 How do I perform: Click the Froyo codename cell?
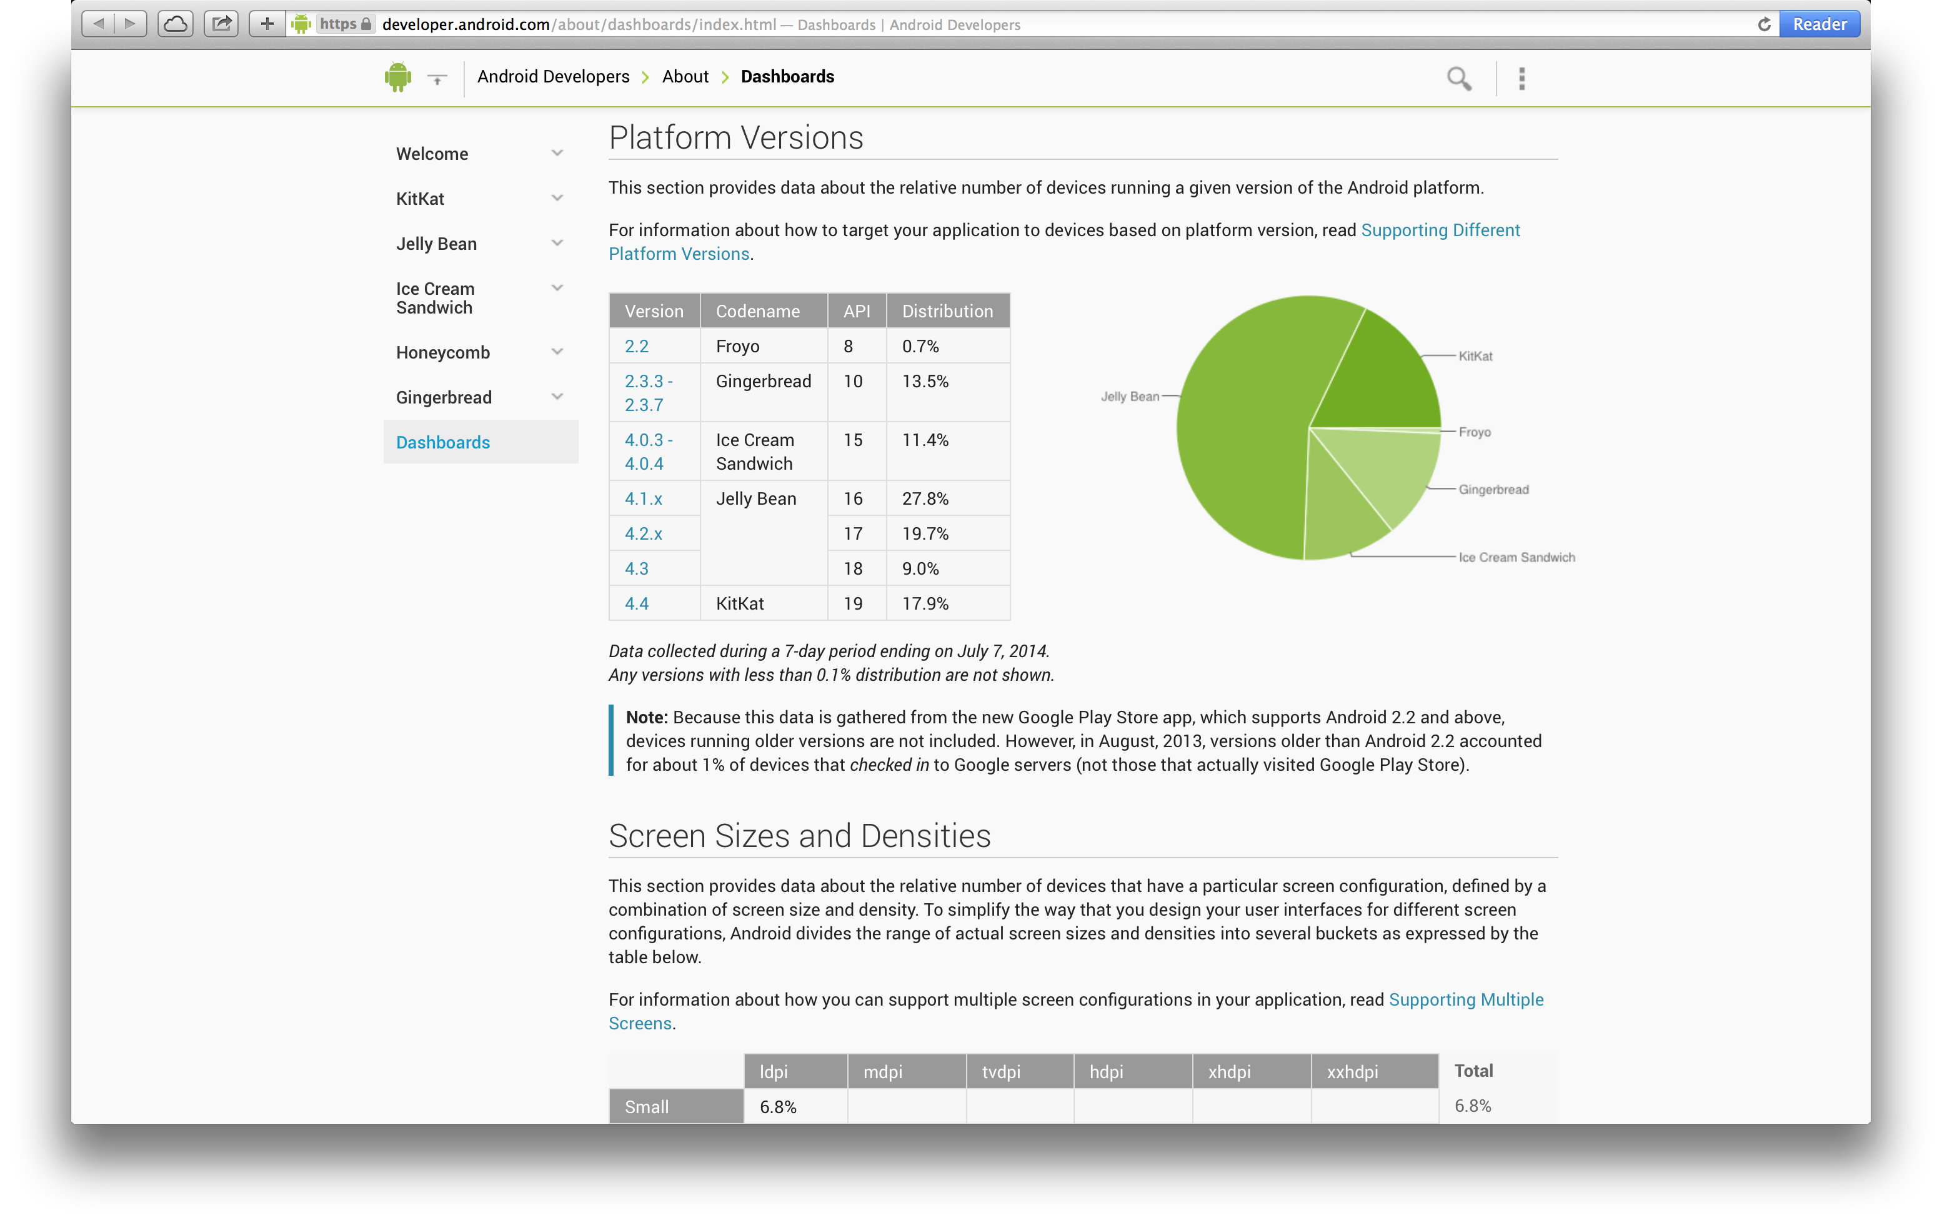pyautogui.click(x=764, y=347)
